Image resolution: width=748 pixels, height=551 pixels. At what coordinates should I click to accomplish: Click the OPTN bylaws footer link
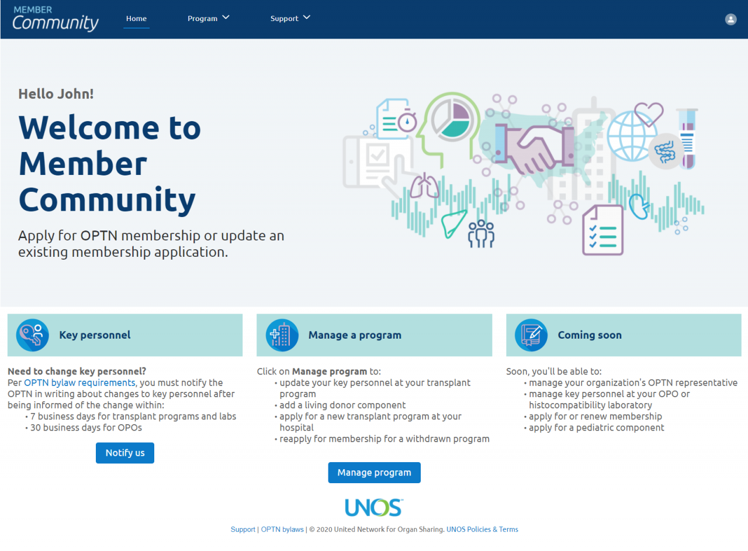282,529
